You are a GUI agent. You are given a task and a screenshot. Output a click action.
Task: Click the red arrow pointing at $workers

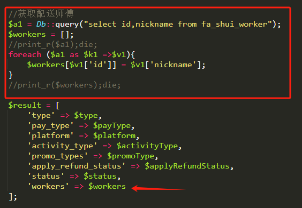[x=158, y=188]
